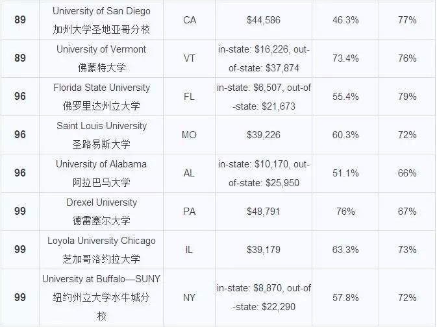The image size is (437, 327).
Task: Select the Saint Louis University cell
Action: 101,135
